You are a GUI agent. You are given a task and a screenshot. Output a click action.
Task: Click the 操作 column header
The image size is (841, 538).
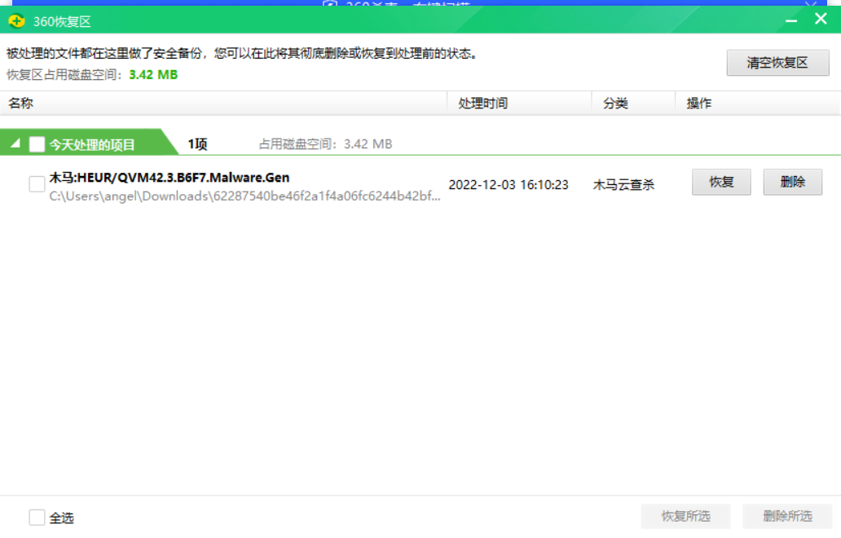pyautogui.click(x=757, y=103)
